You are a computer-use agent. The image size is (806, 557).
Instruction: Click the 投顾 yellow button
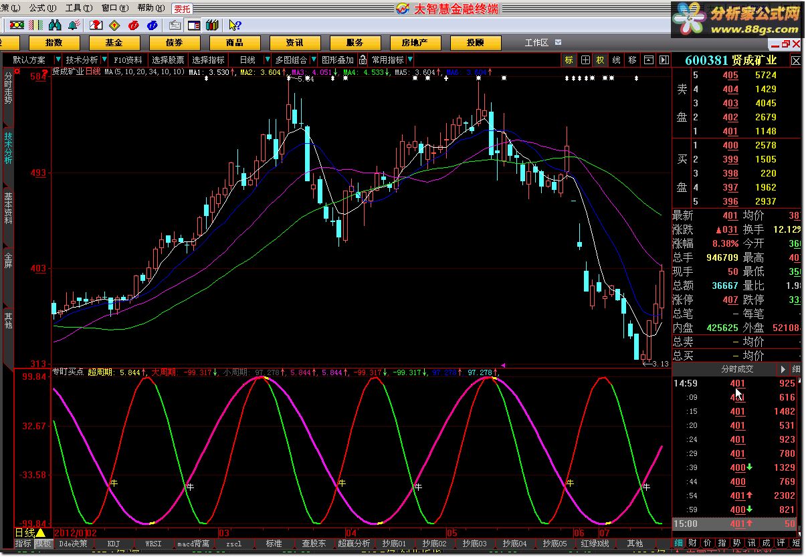476,43
